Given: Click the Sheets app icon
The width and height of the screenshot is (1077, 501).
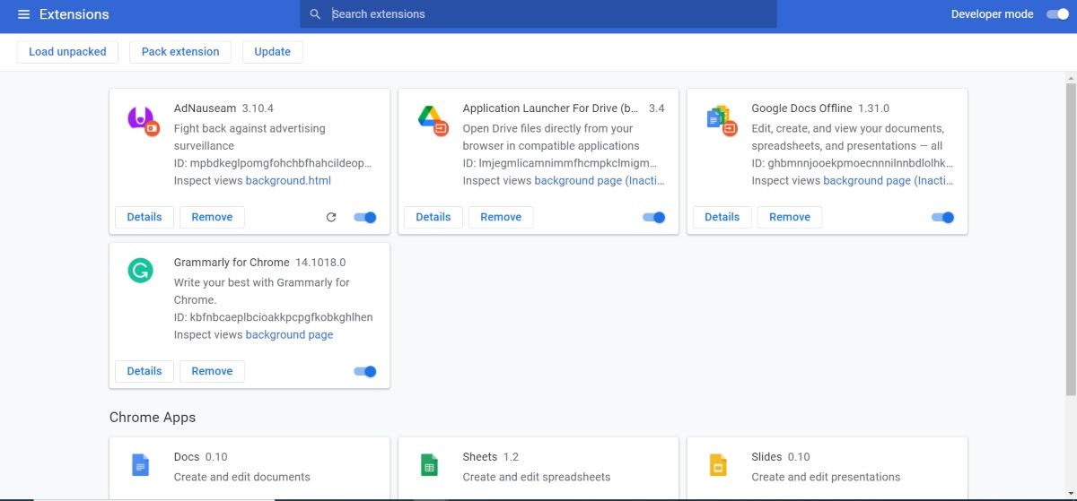Looking at the screenshot, I should [429, 465].
